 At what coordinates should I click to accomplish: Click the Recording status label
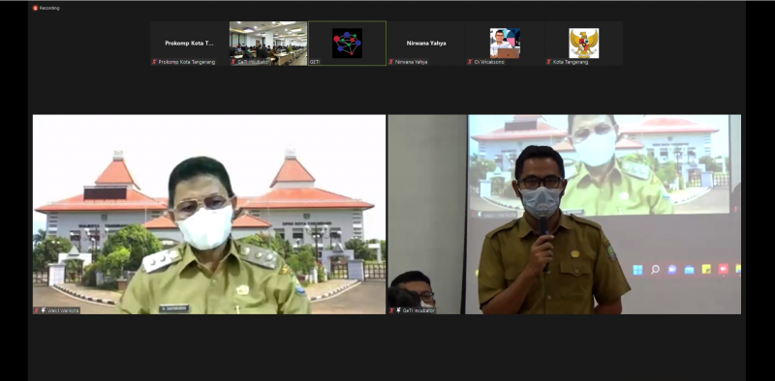49,8
